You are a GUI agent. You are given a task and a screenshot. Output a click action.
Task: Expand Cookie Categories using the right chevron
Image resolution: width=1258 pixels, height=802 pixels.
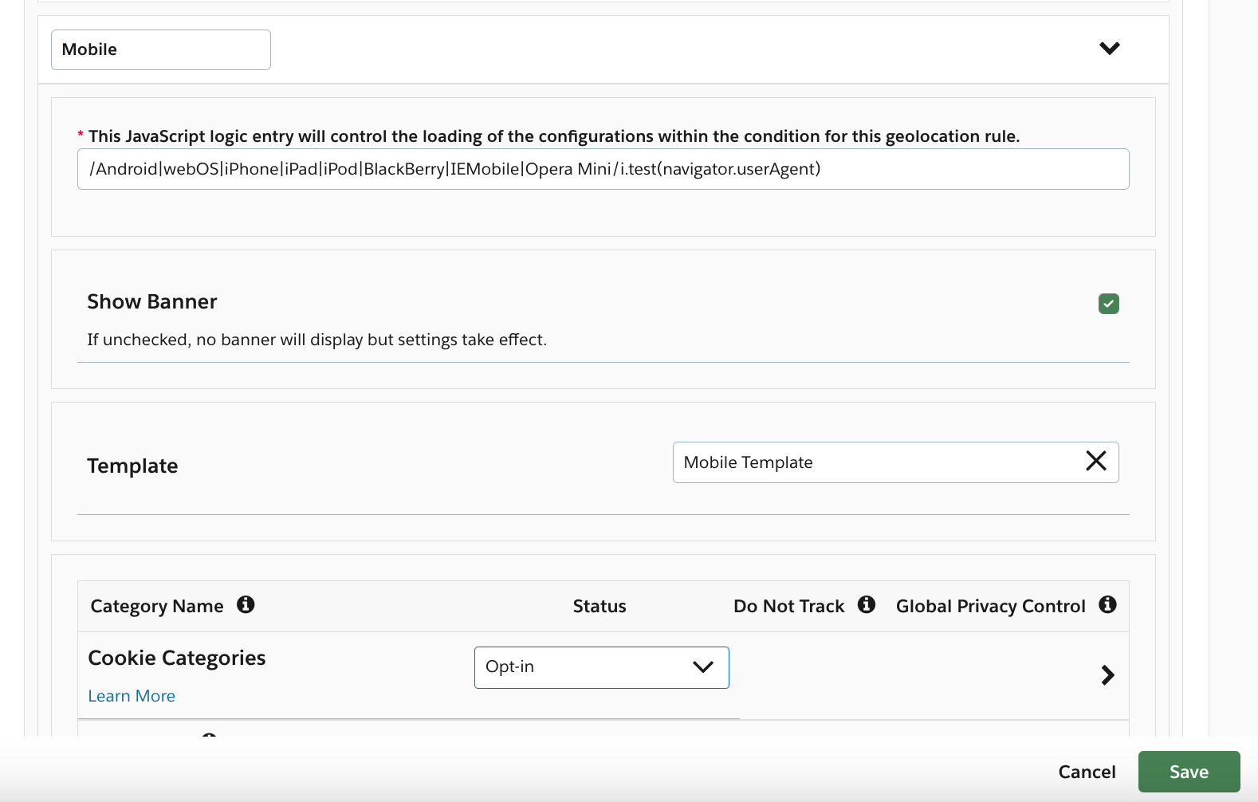(x=1107, y=675)
